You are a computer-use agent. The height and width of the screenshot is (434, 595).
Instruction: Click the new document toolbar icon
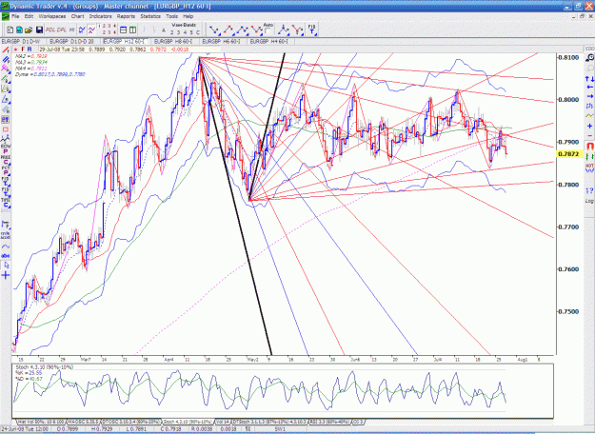point(10,30)
